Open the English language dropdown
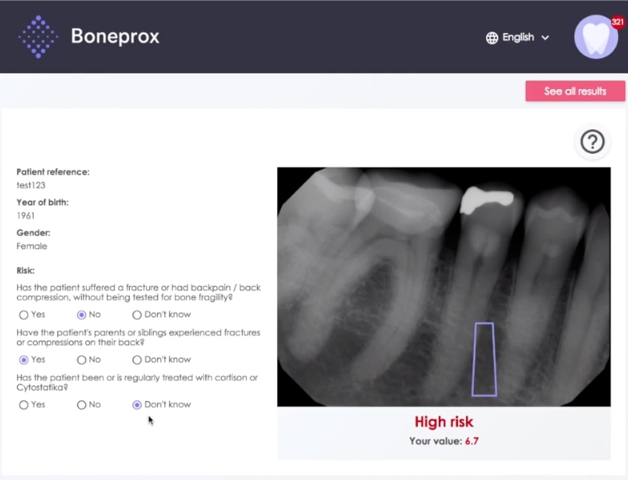628x480 pixels. click(x=518, y=37)
